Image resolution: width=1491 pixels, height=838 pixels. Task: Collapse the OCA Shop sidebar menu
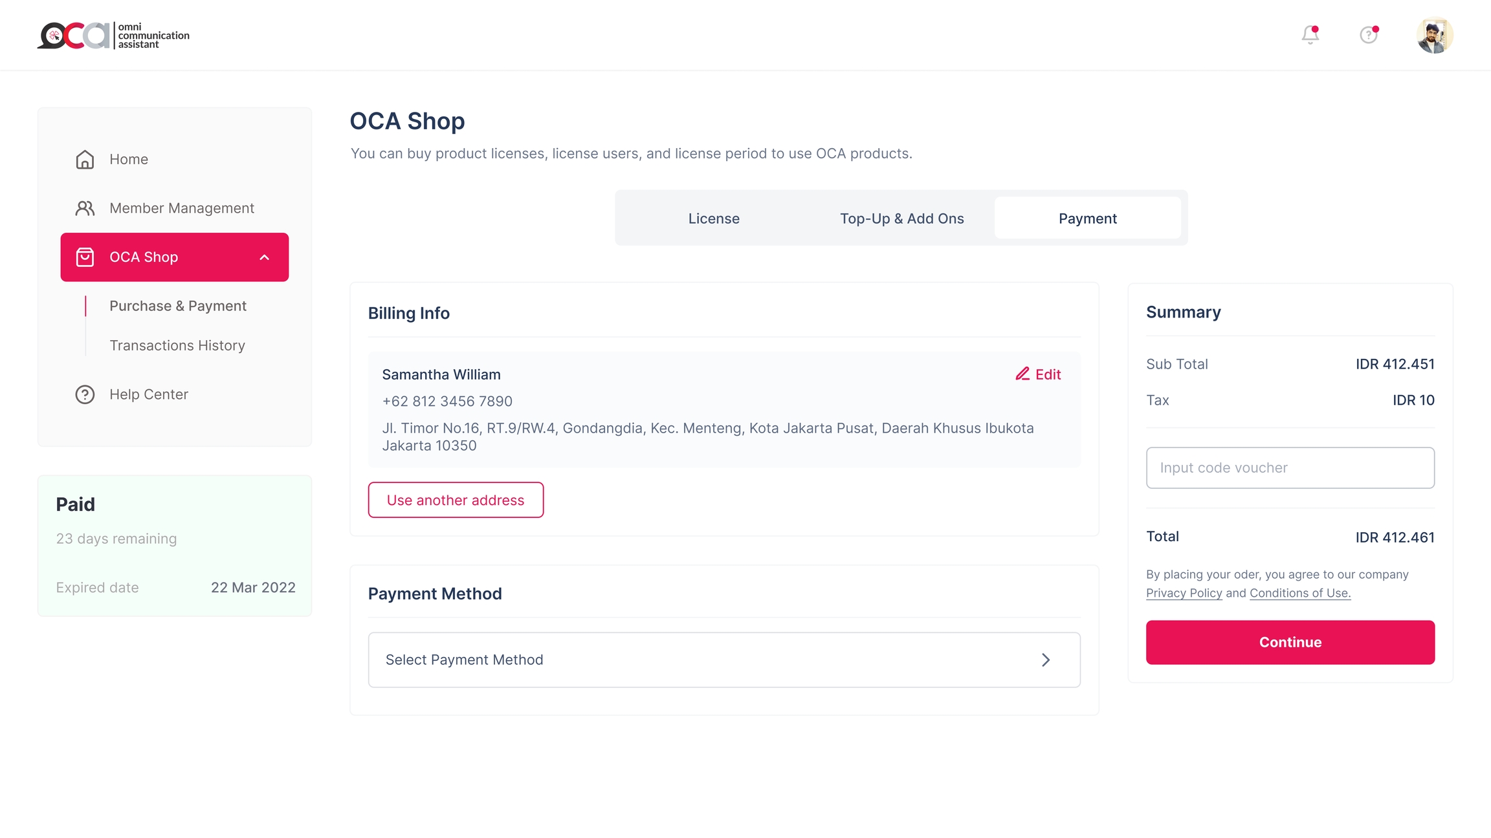coord(264,257)
